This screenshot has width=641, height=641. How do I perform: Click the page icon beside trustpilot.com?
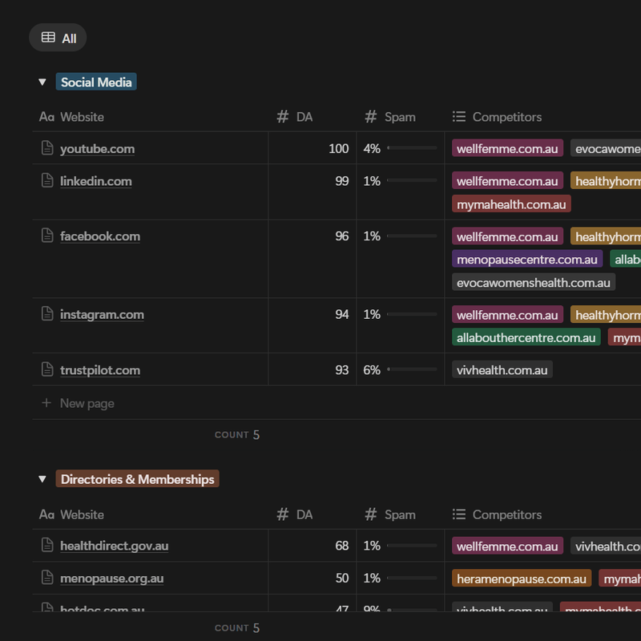click(47, 369)
